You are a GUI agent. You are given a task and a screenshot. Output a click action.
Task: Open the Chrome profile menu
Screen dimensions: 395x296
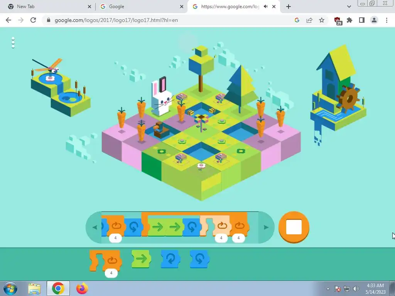click(374, 20)
